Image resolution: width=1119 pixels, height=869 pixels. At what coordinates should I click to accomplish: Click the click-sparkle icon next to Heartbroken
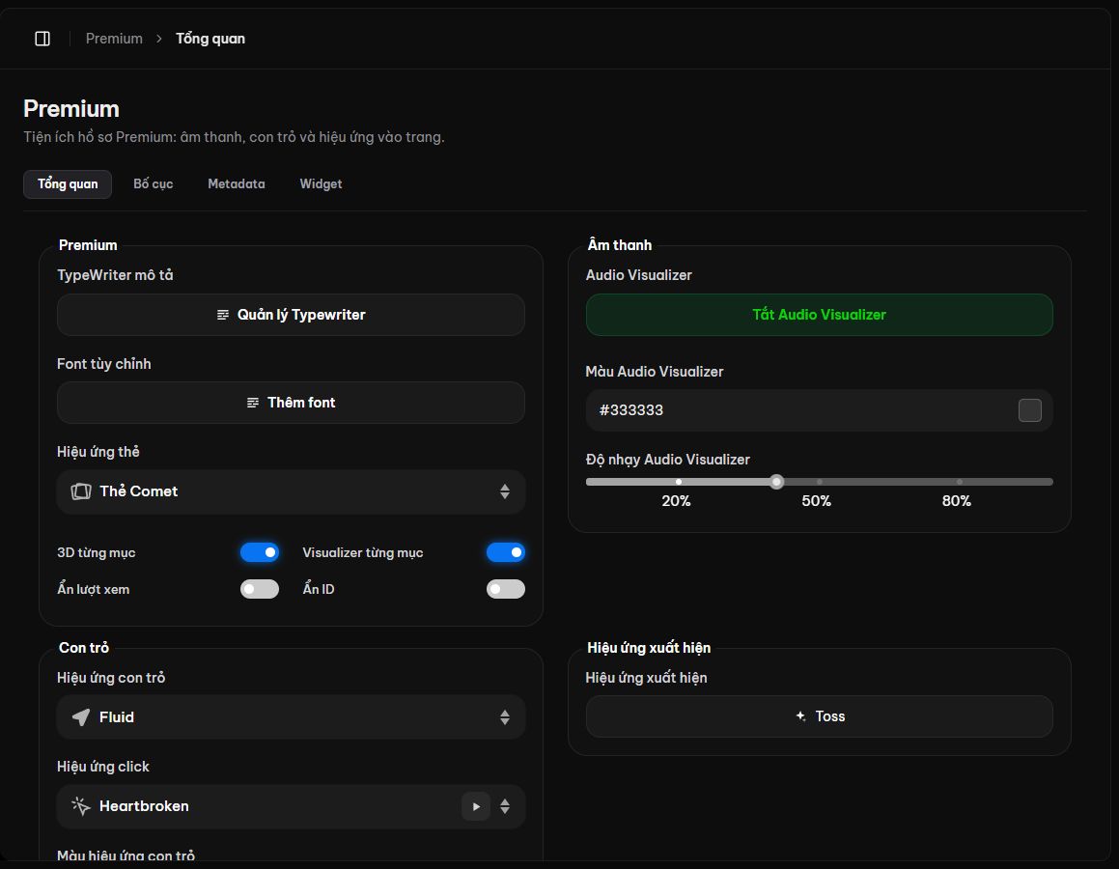pos(81,806)
